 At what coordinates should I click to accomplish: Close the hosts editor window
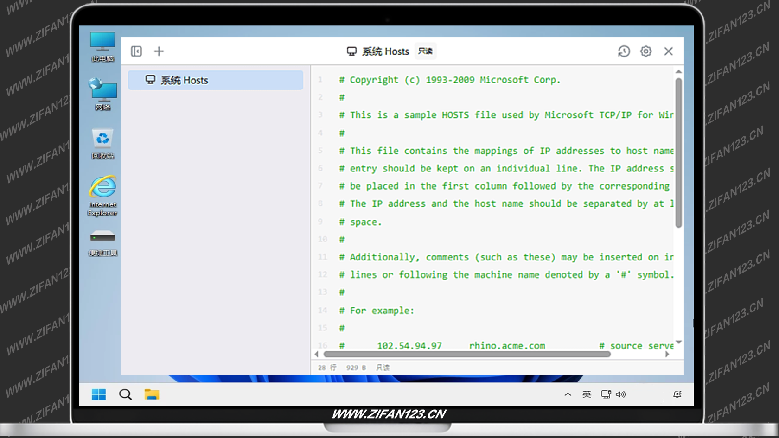click(668, 51)
